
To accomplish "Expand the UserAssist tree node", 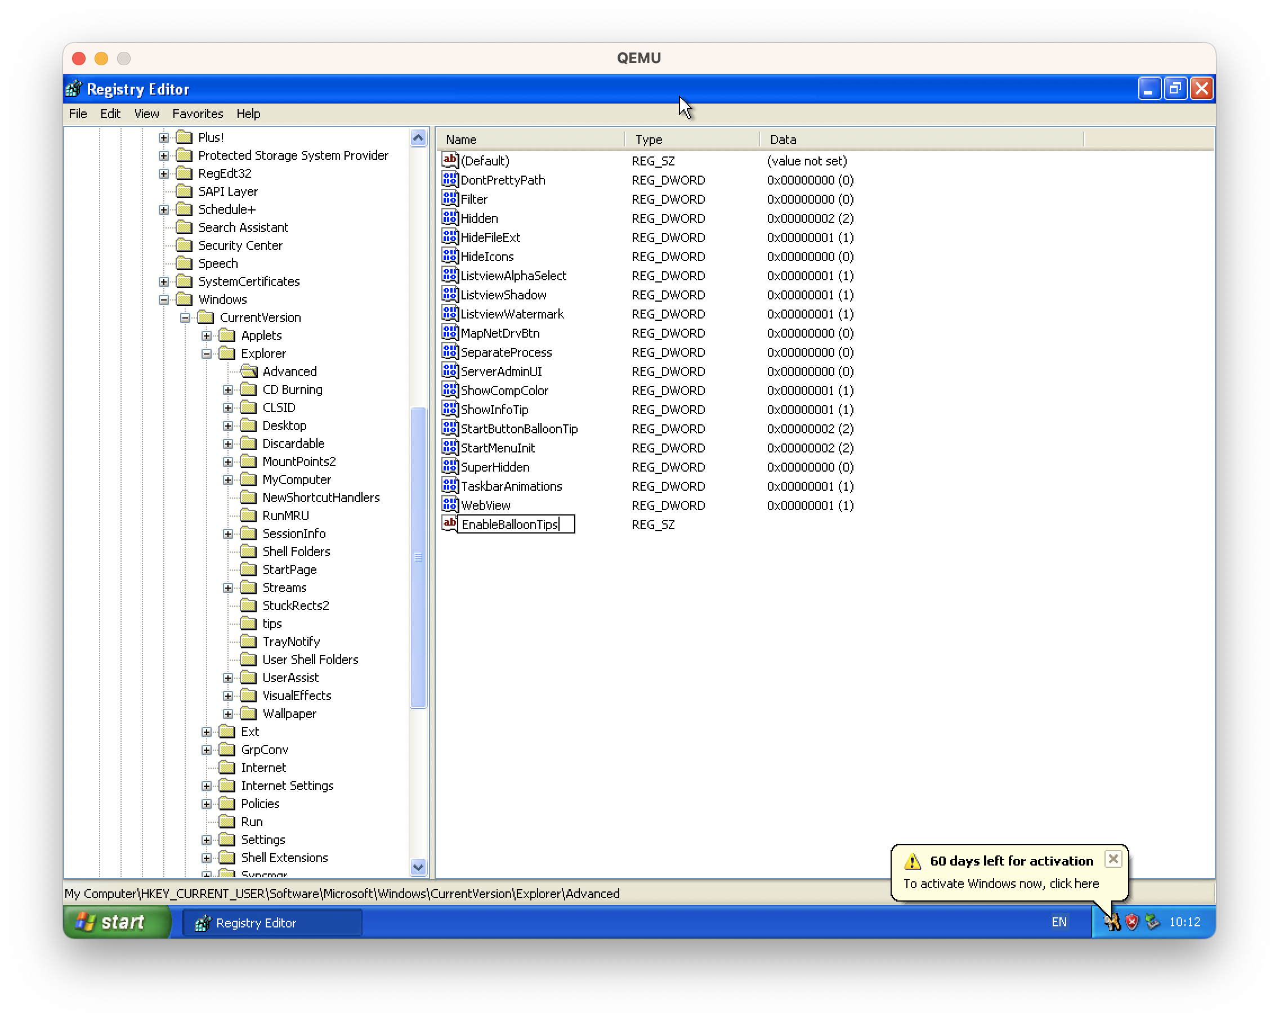I will [228, 678].
